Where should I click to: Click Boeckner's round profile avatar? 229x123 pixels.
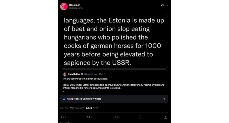64,6
